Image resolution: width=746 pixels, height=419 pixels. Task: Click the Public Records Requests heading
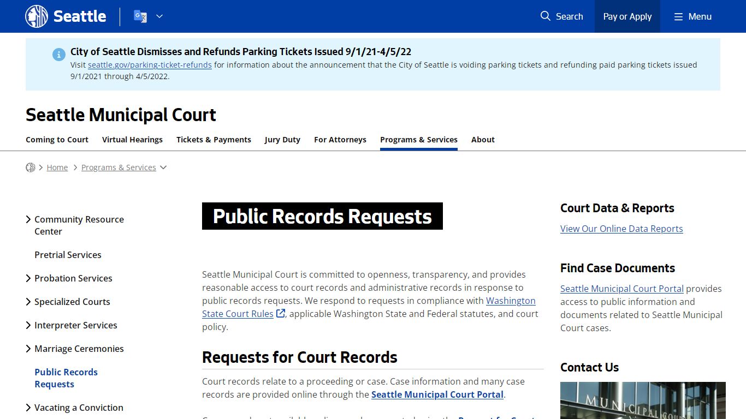322,216
